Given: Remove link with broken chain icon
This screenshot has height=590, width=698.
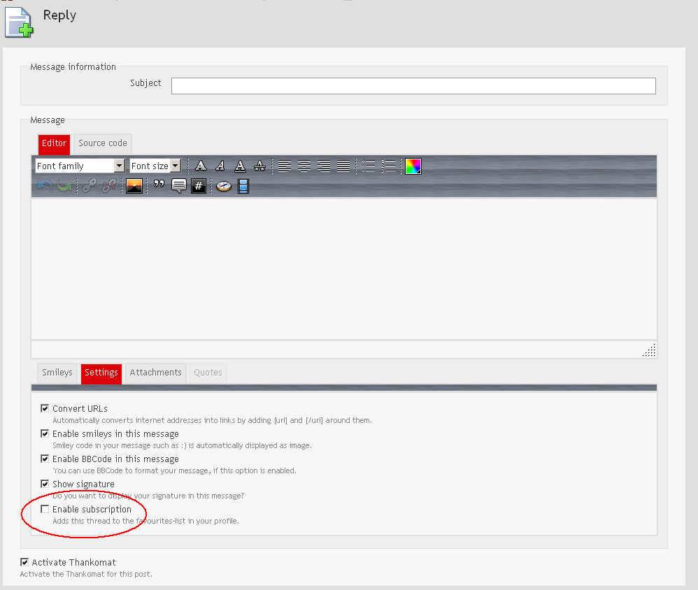Looking at the screenshot, I should (x=109, y=185).
